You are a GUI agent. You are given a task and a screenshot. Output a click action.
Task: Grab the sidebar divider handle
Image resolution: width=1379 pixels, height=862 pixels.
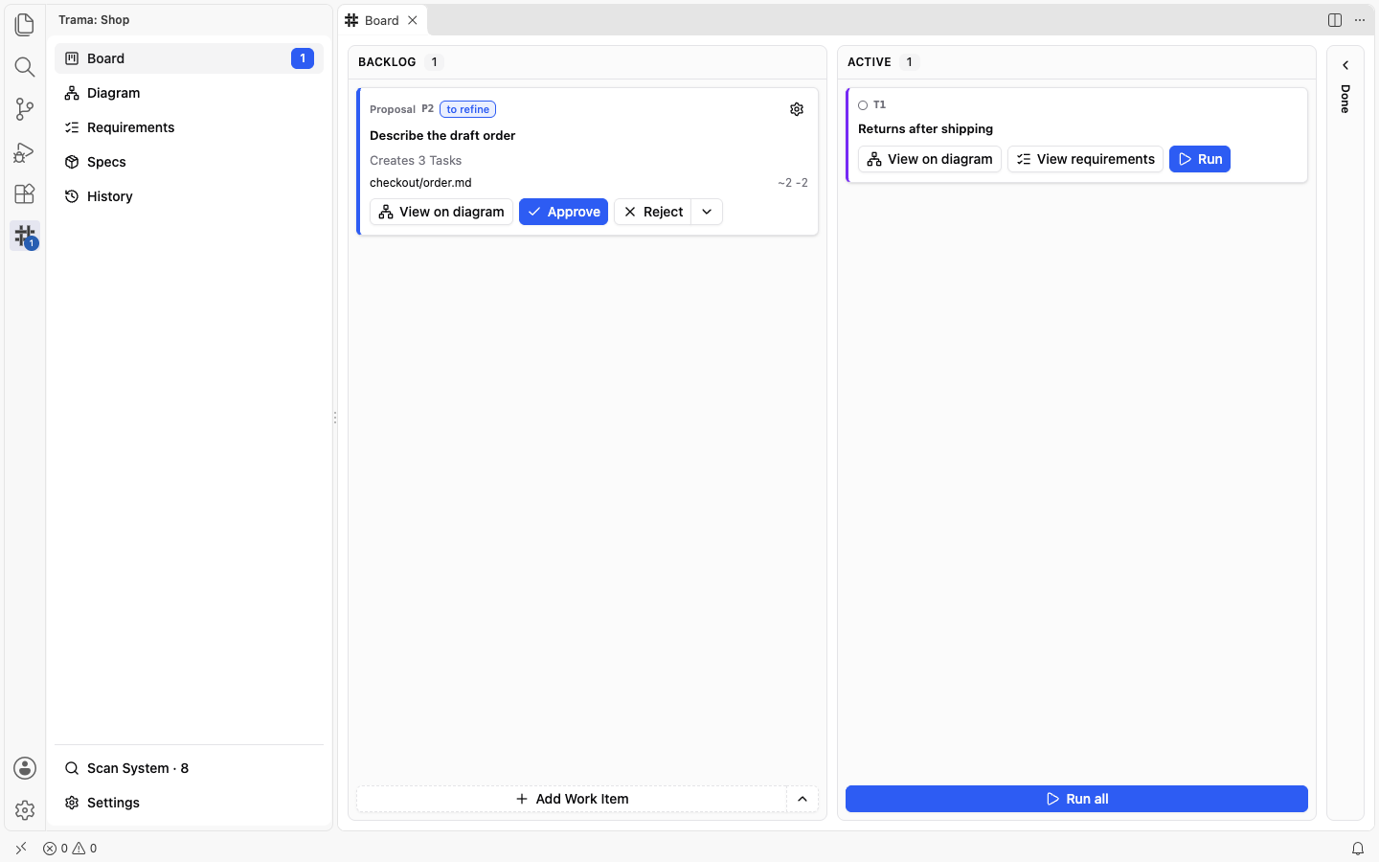335,418
